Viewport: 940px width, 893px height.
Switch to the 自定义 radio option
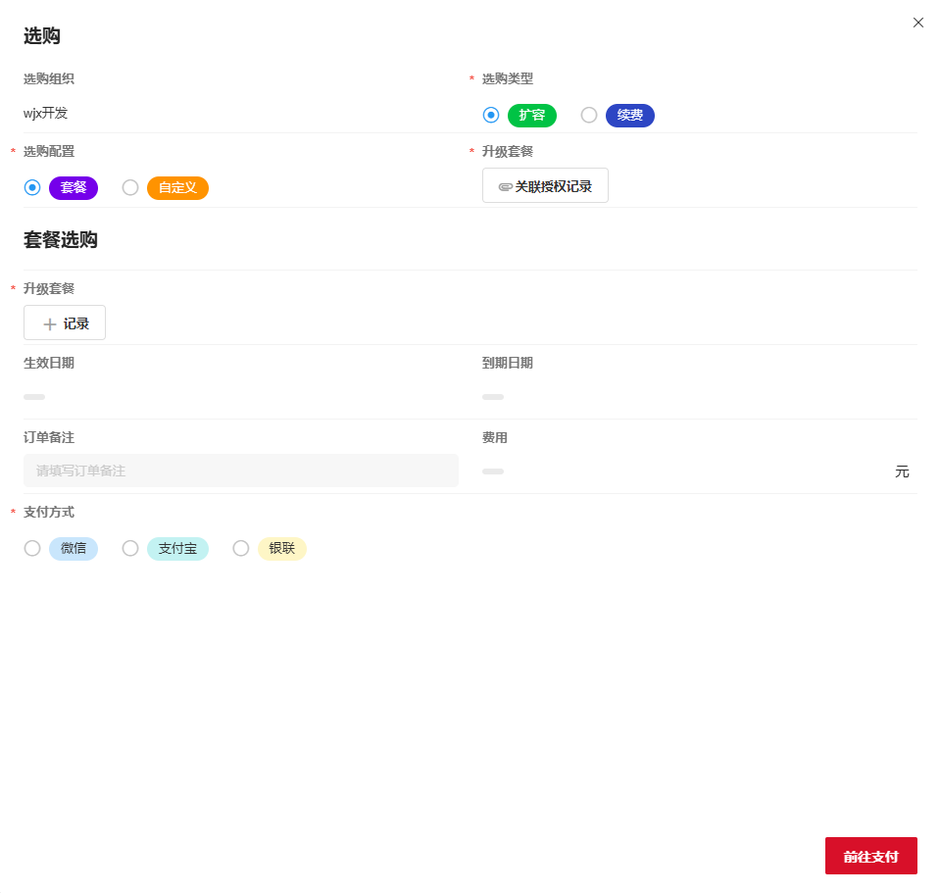point(130,188)
